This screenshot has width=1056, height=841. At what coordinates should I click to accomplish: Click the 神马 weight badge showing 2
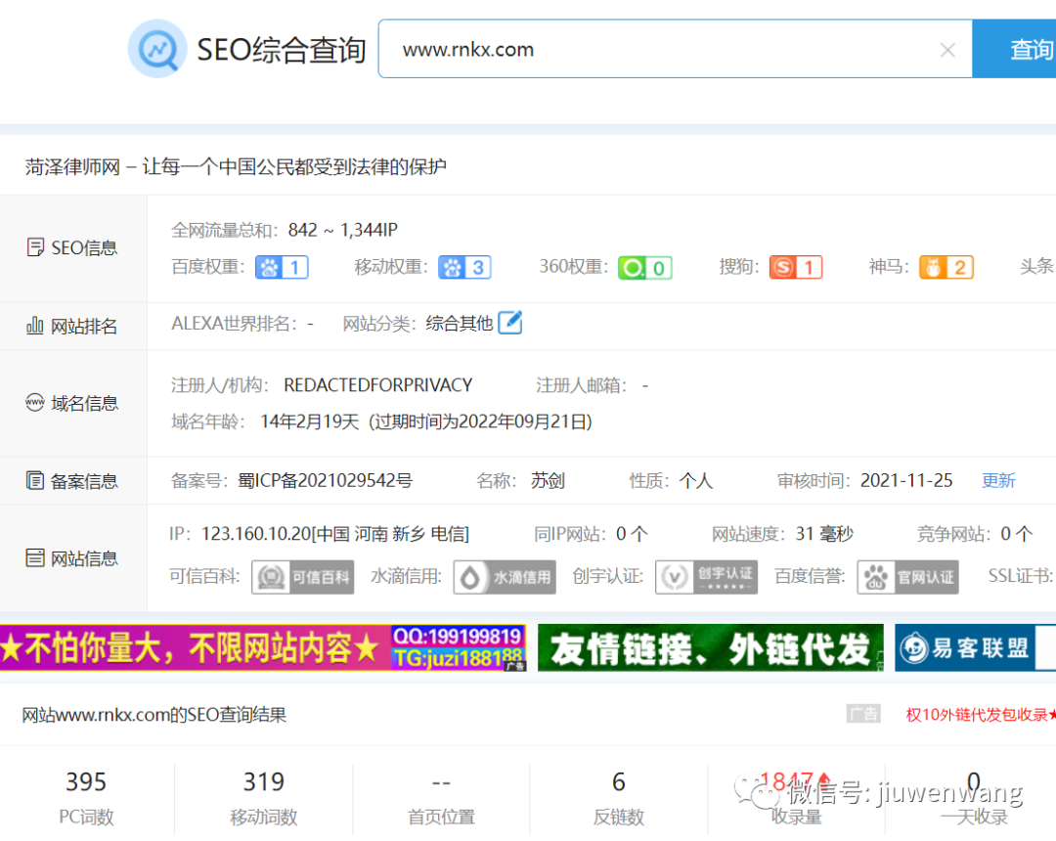946,267
